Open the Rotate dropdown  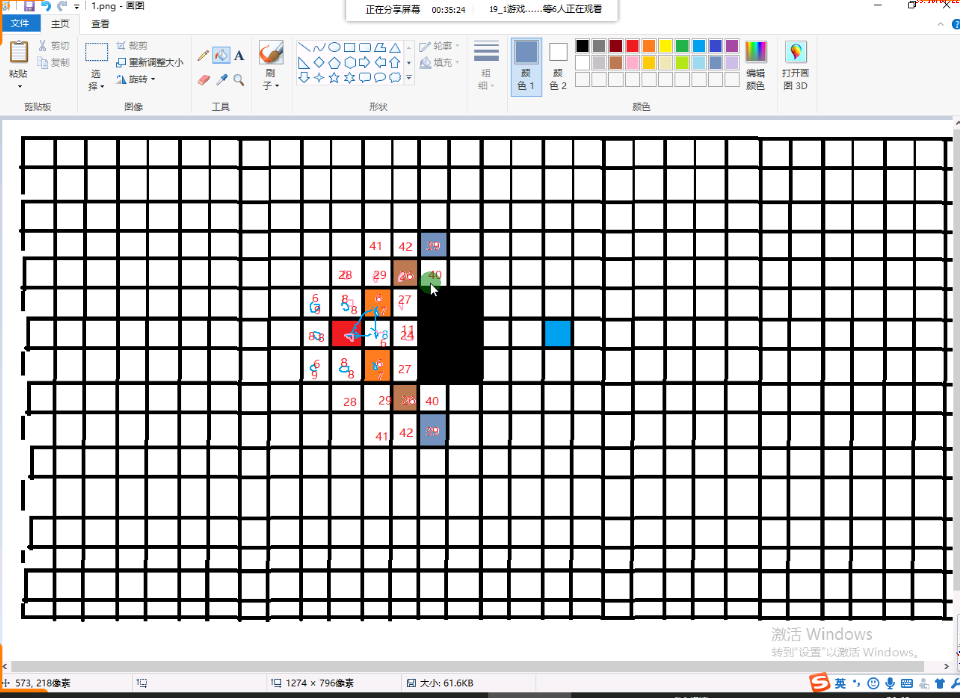pos(136,79)
